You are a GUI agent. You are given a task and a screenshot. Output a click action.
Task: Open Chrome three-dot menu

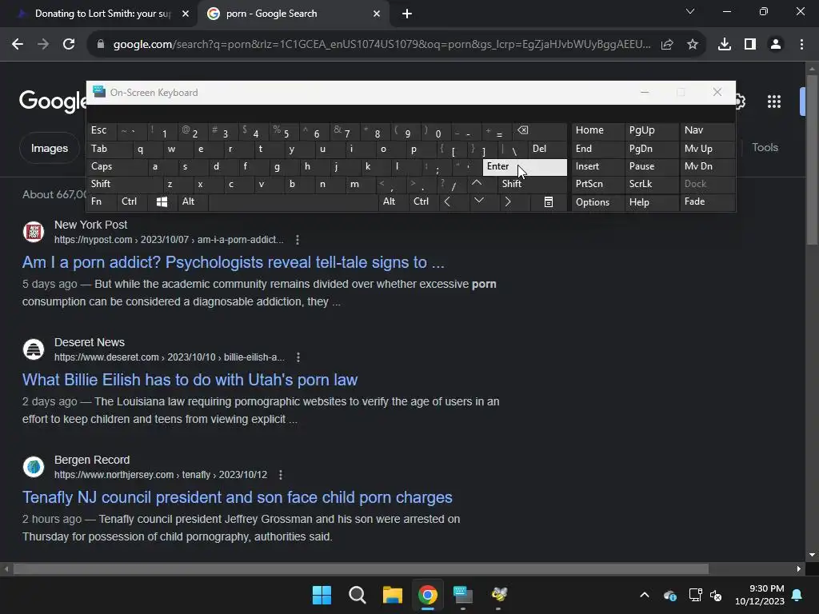(801, 45)
